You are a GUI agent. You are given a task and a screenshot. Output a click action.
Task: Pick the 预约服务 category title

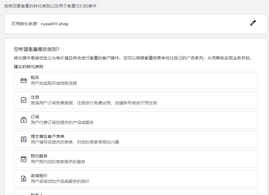pos(39,156)
